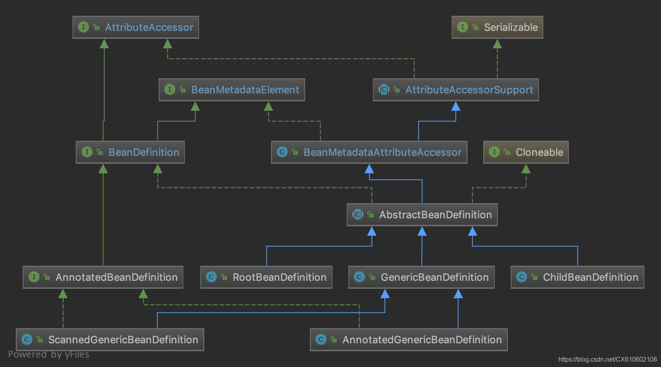Click the abstract class icon on AbstractBeanDefinition

tap(357, 214)
